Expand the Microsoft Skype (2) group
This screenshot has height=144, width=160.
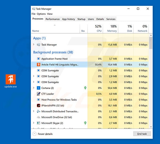coord(34,123)
